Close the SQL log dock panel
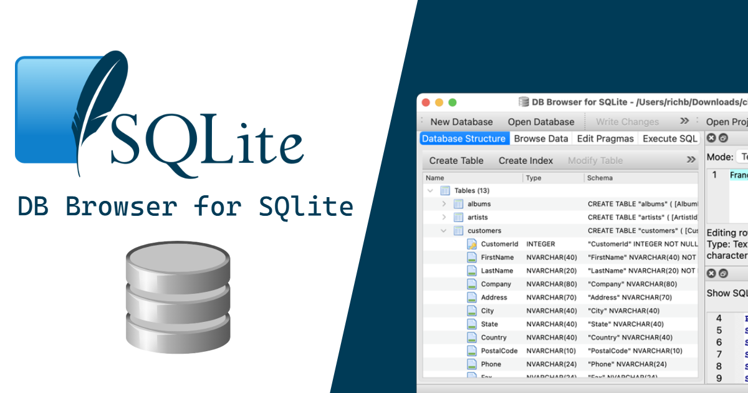The height and width of the screenshot is (393, 748). coord(712,273)
